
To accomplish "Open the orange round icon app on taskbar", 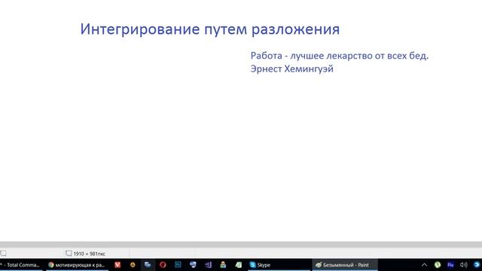I will click(133, 265).
